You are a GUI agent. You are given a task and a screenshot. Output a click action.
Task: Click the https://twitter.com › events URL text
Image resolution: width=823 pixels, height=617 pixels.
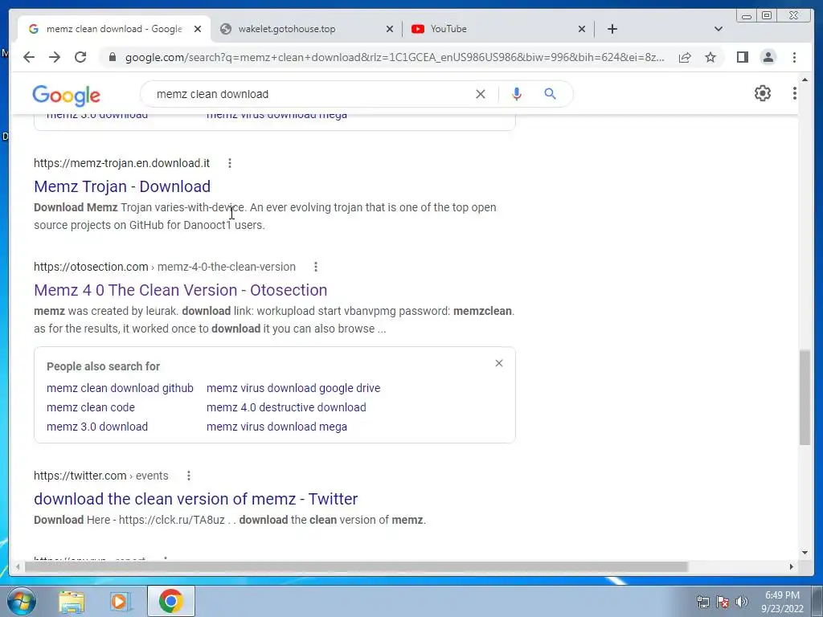(x=100, y=476)
